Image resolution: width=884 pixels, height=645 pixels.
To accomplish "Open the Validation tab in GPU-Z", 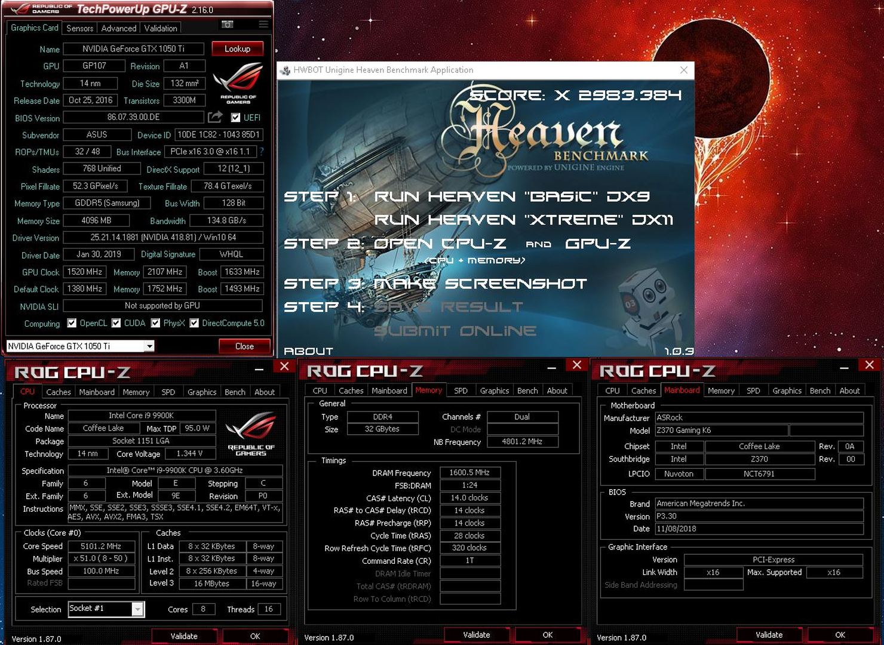I will click(161, 28).
